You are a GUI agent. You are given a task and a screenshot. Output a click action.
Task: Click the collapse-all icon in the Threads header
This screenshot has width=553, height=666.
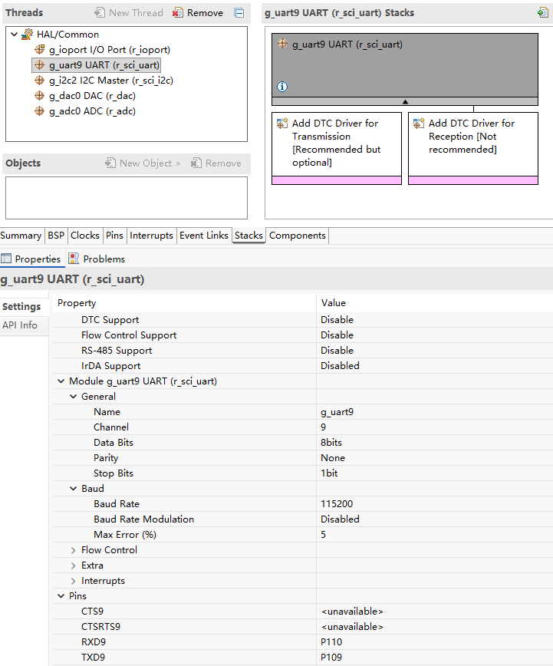click(x=239, y=13)
